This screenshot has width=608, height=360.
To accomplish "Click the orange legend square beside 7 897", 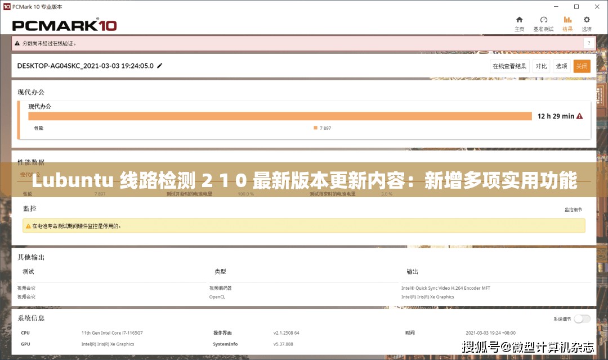I will [x=316, y=127].
